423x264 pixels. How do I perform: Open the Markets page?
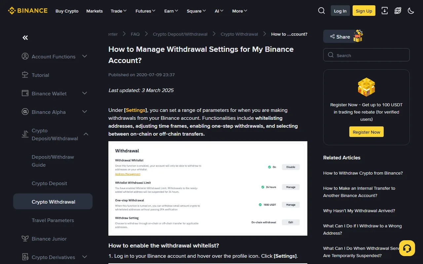click(x=95, y=11)
